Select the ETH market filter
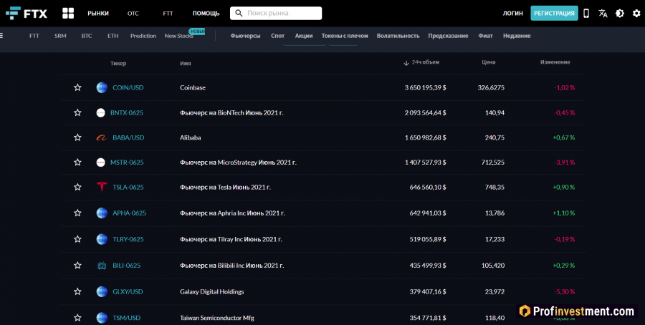Viewport: 645px width, 325px height. 113,36
